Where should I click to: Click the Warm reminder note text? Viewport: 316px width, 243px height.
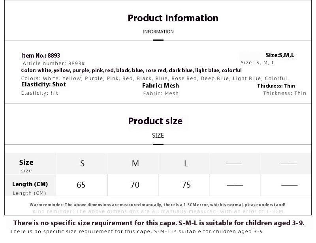157,205
